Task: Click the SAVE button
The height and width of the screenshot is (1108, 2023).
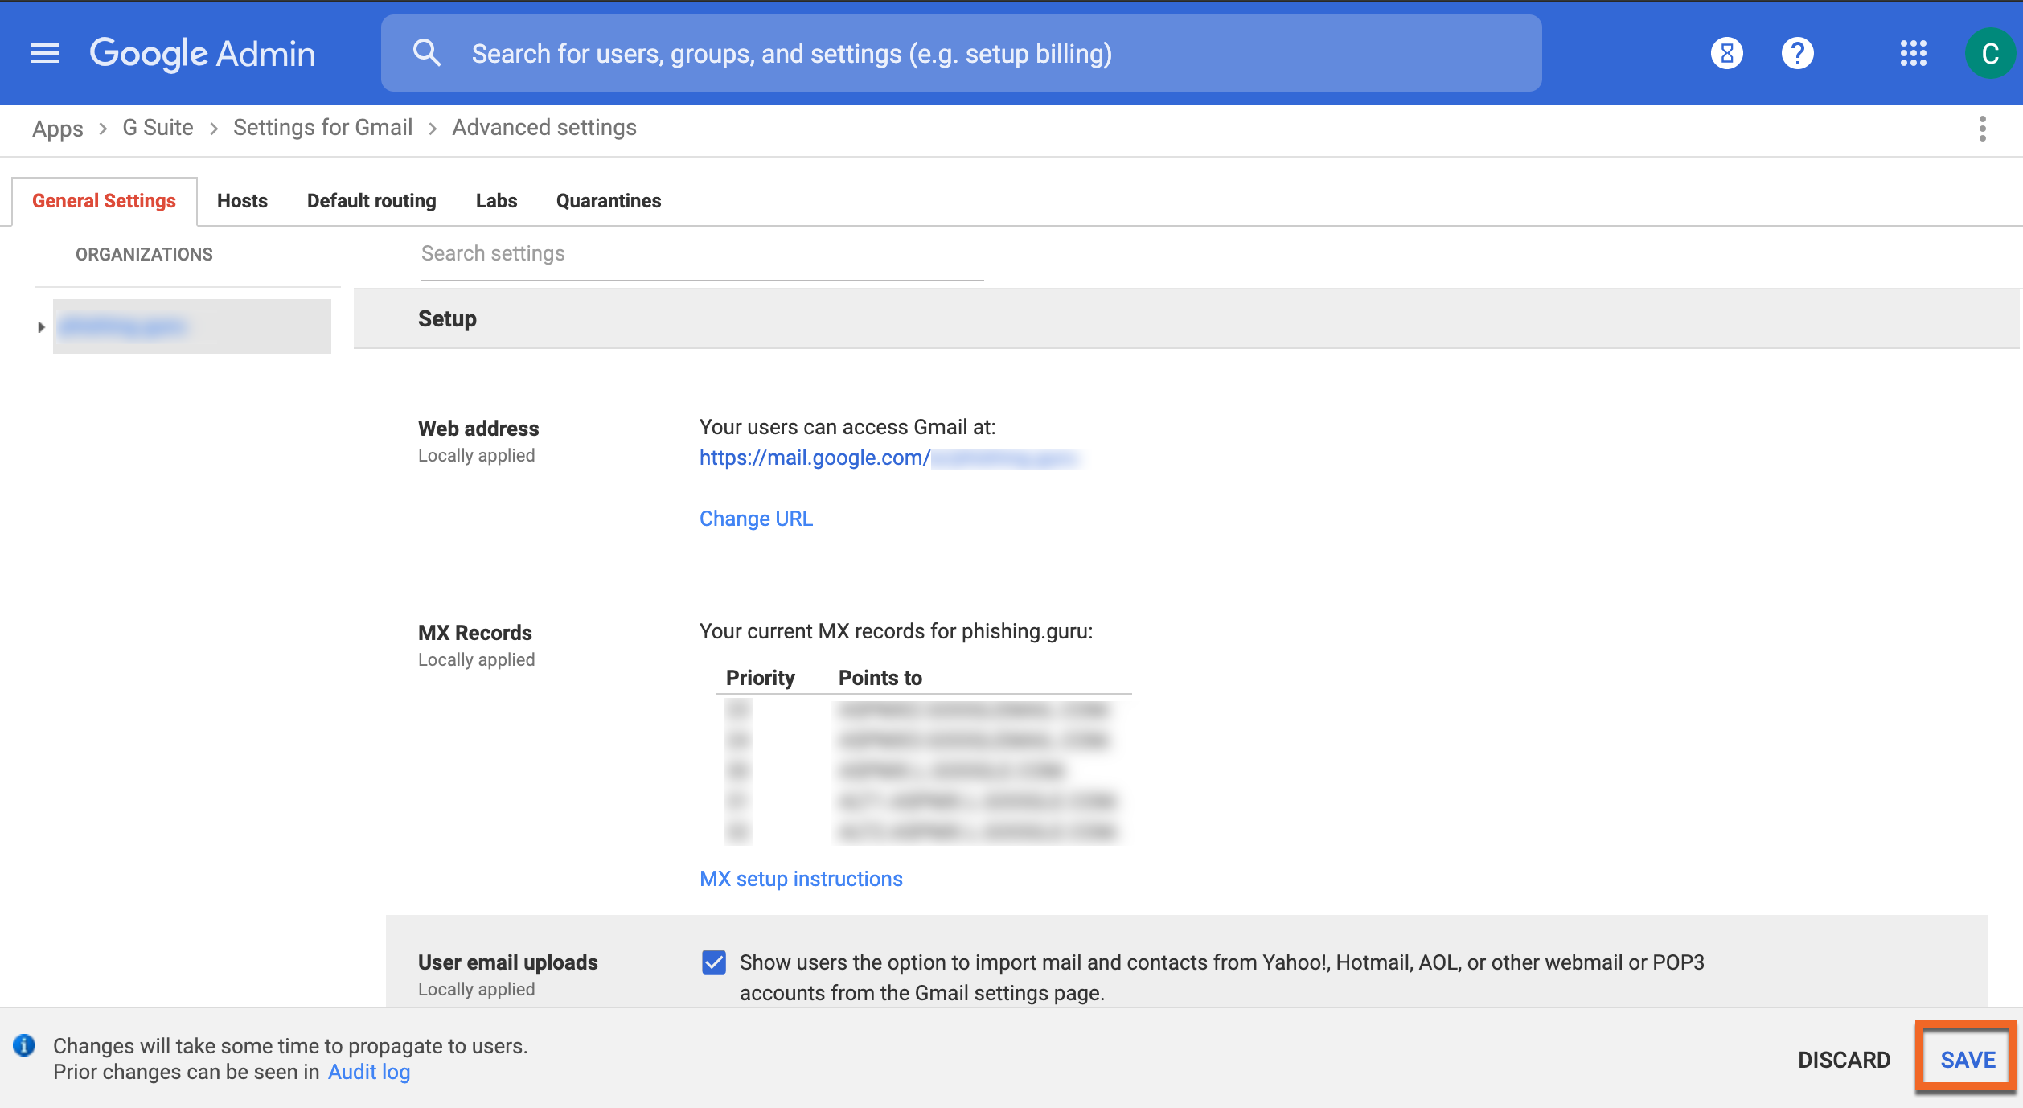Action: (1968, 1060)
